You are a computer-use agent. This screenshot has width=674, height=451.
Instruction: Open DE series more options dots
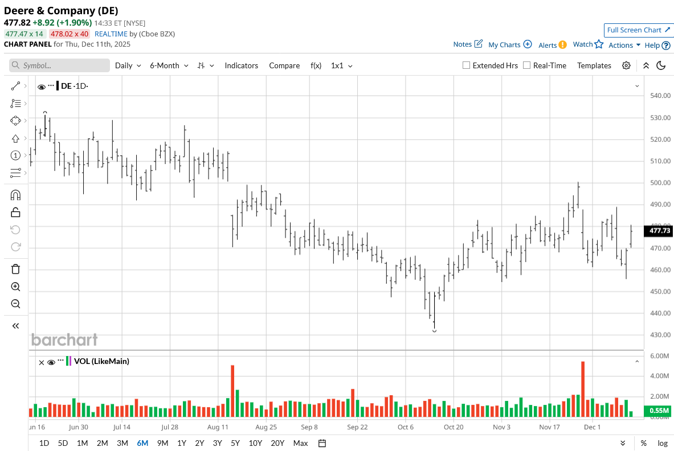pyautogui.click(x=51, y=85)
